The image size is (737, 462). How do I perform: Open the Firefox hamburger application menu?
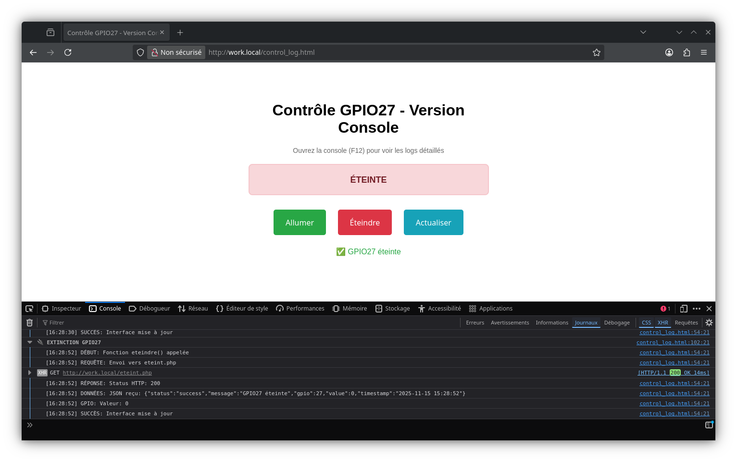704,52
